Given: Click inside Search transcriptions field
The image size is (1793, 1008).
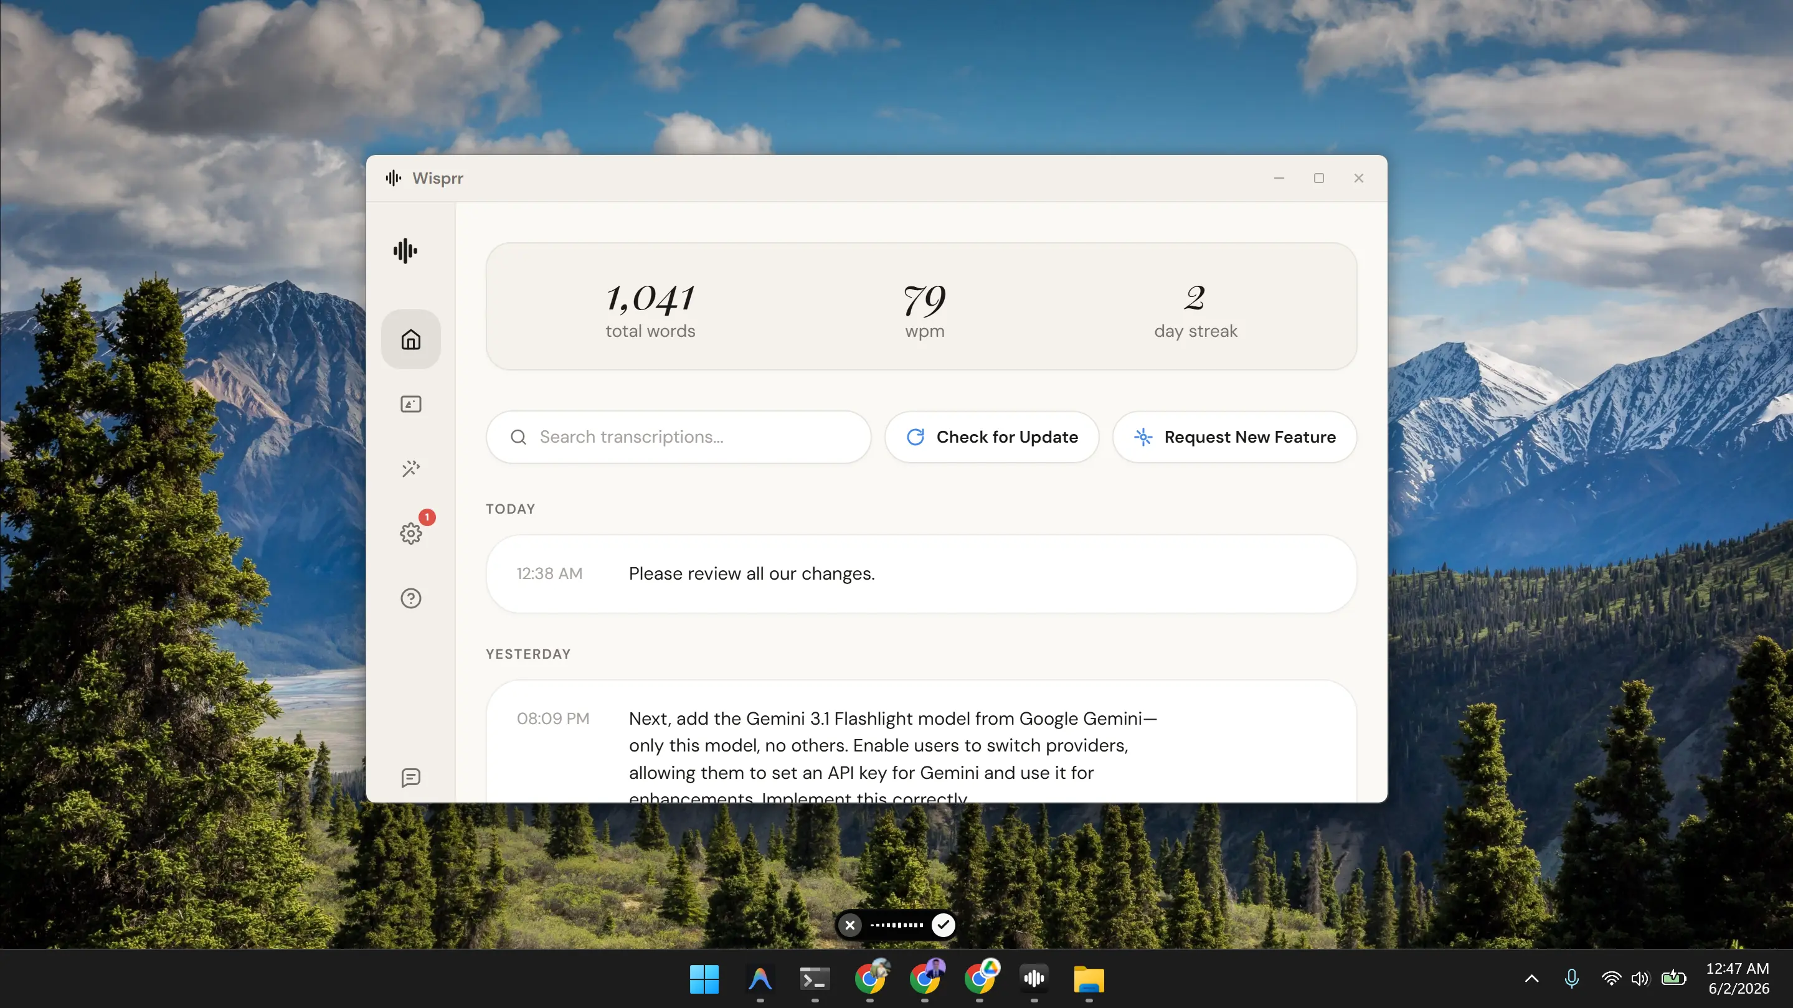Looking at the screenshot, I should pos(679,437).
